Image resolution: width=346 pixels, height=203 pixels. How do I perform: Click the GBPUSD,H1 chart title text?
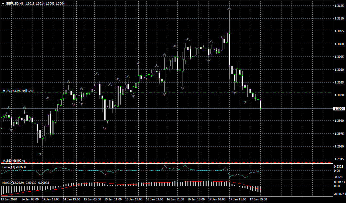pyautogui.click(x=15, y=4)
